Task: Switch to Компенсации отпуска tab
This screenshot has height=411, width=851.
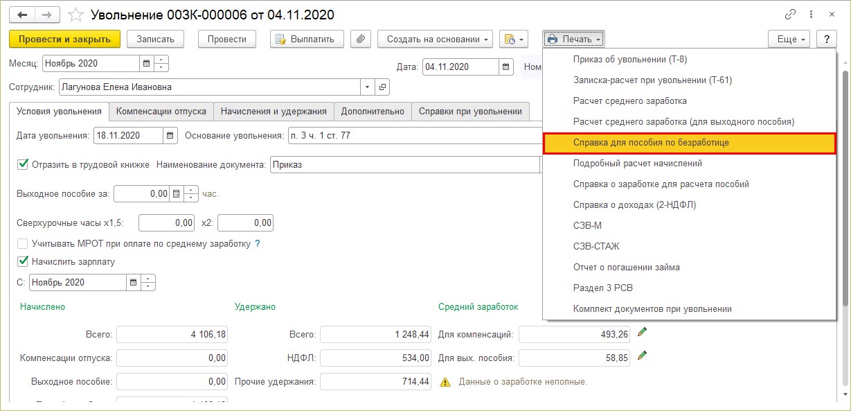Action: (161, 111)
